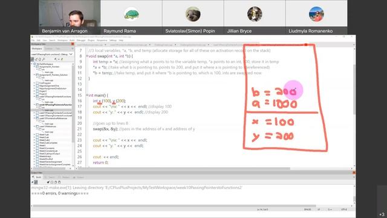Click the circular refresh icon in workspace toolbar

point(40,59)
